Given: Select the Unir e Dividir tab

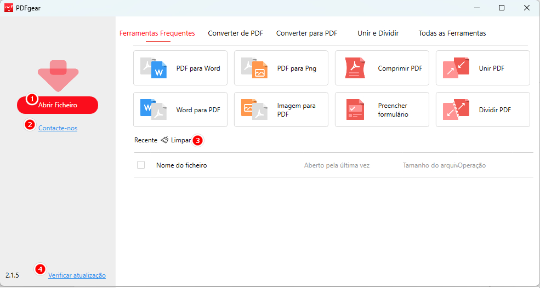Looking at the screenshot, I should click(378, 33).
